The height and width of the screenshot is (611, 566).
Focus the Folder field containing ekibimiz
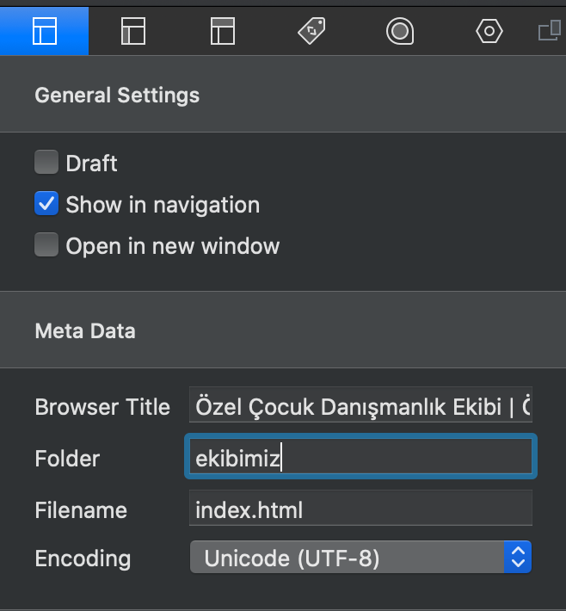[360, 458]
